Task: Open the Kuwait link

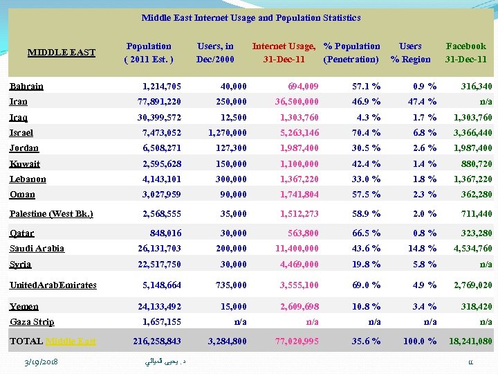Action: (x=25, y=164)
